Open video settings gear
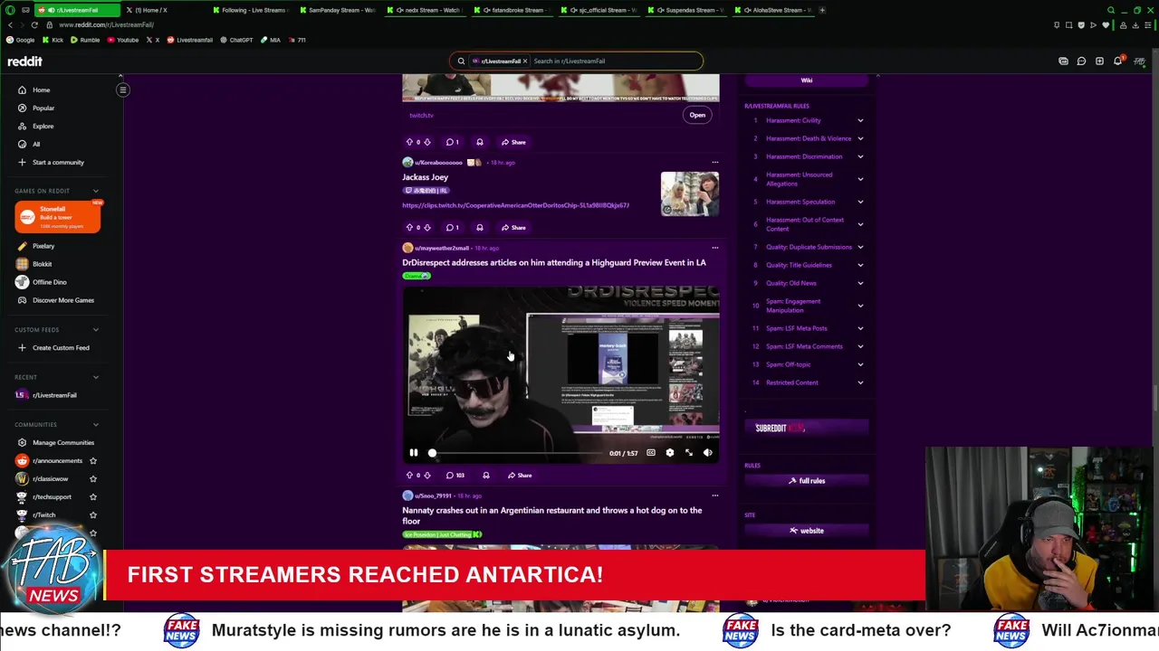Screen dimensions: 1159x651 (x=669, y=453)
